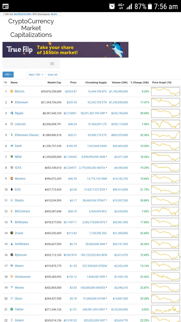Click Bytecoin supply 183,125,255,362 BCN
This screenshot has width=181, height=322.
click(94, 255)
